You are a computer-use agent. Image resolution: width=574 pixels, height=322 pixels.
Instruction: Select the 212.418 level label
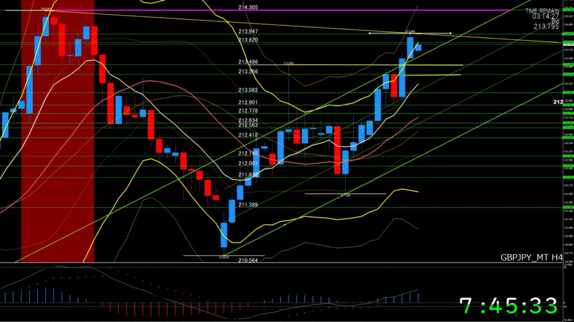tap(248, 135)
